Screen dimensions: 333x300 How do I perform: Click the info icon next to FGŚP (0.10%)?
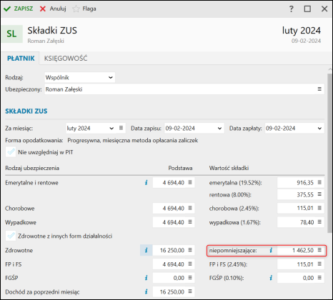point(271,278)
